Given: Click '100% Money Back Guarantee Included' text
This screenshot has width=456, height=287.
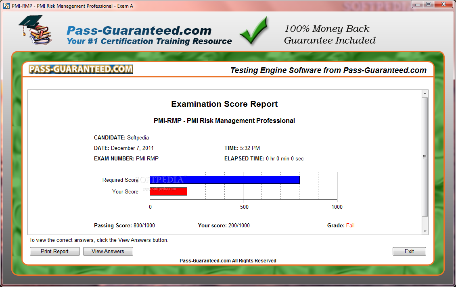Looking at the screenshot, I should click(x=330, y=35).
